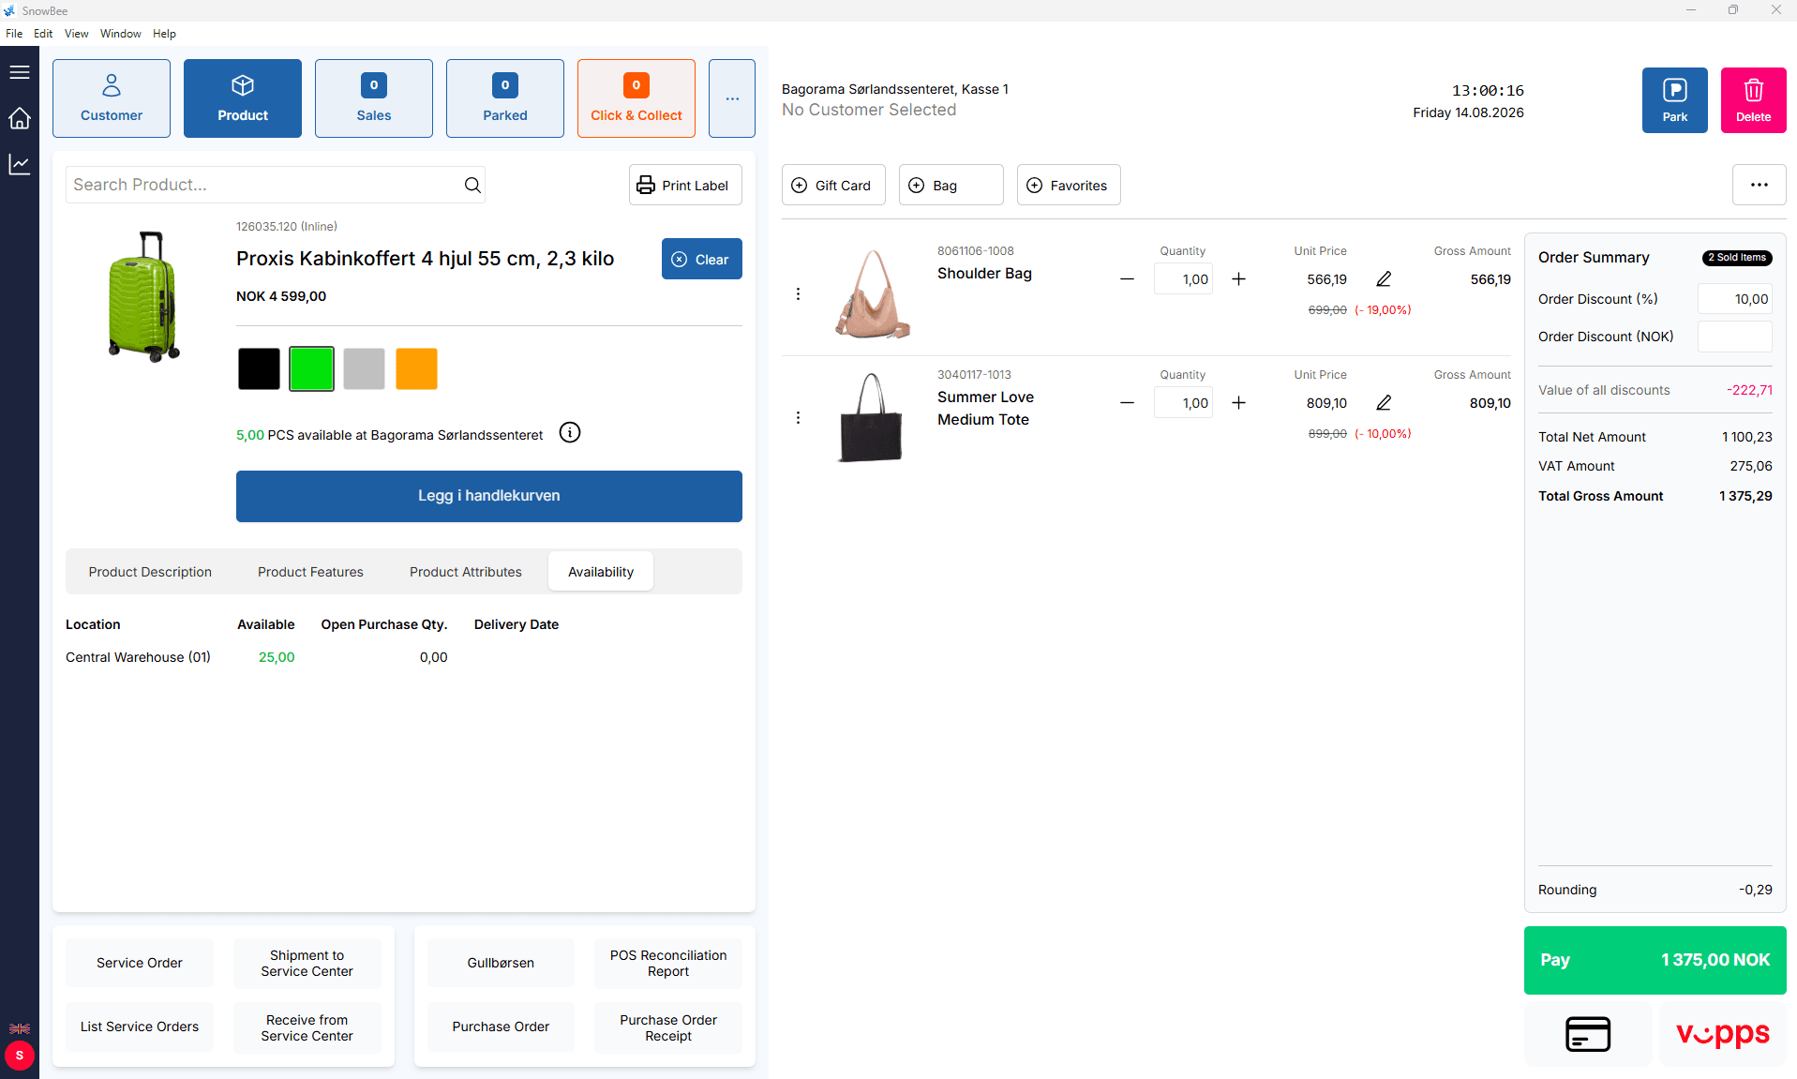Open the Product Description tab
The height and width of the screenshot is (1079, 1797).
pyautogui.click(x=150, y=572)
